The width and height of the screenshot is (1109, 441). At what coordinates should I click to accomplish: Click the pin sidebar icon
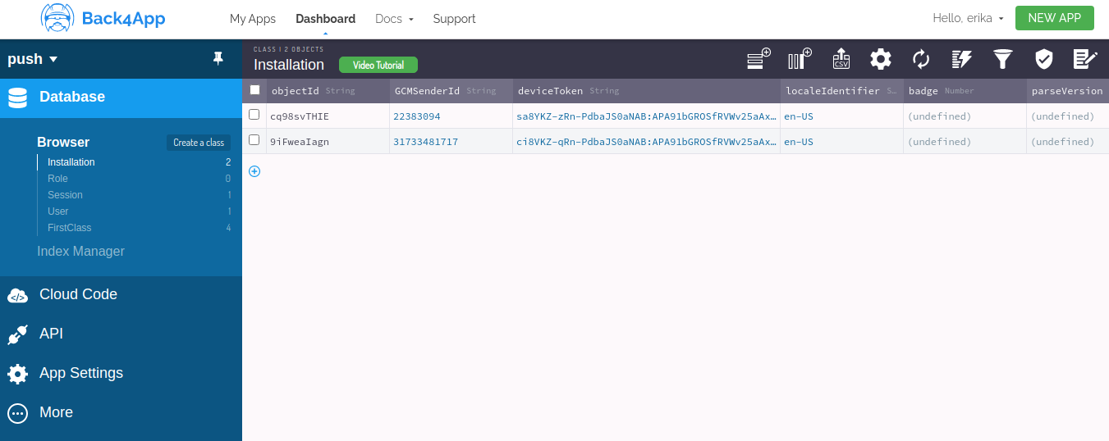coord(218,58)
